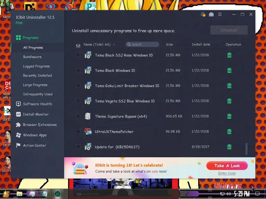Screen dimensions: 266x199
Task: Click the Software Health plus icon
Action: [x=18, y=104]
